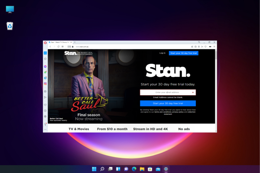Toggle the VPN badge in address bar
This screenshot has height=173, width=260.
(69, 47)
